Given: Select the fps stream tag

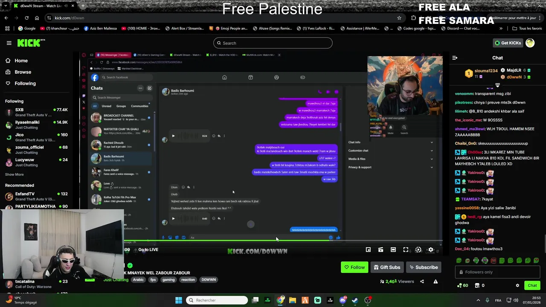Looking at the screenshot, I should click(153, 280).
